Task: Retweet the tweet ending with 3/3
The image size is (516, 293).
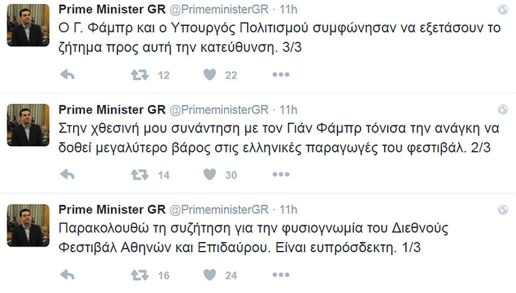Action: tap(139, 75)
